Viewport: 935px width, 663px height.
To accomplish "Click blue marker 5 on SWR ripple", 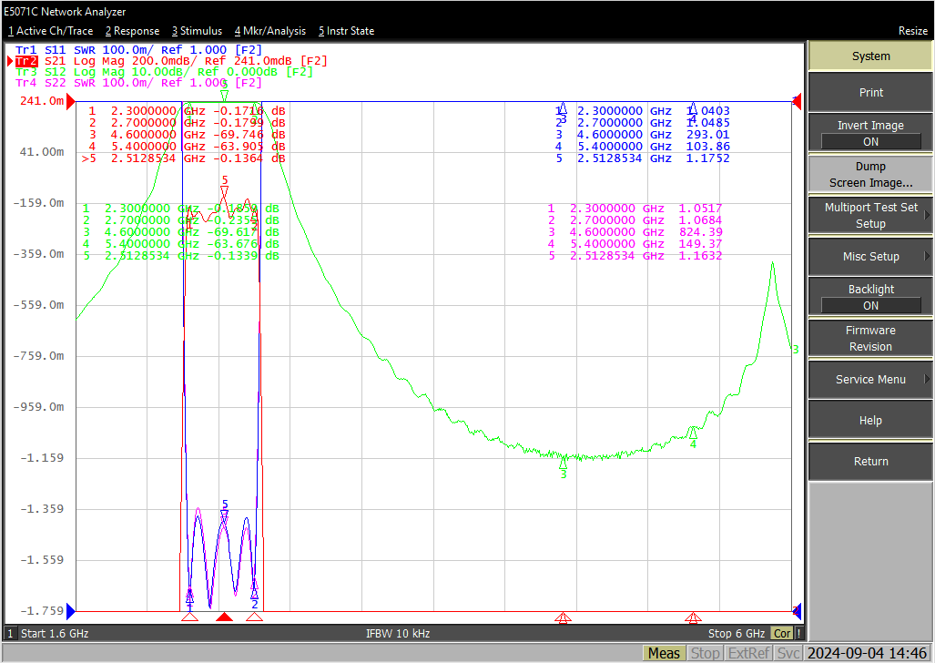I will 224,516.
